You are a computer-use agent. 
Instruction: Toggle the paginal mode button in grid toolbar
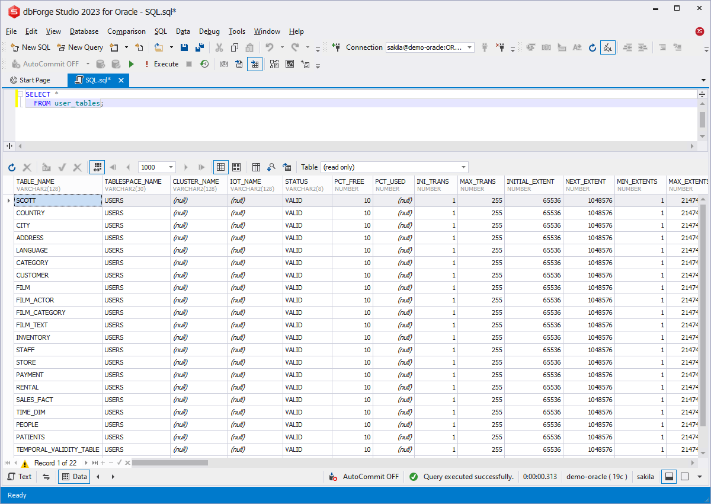[97, 167]
